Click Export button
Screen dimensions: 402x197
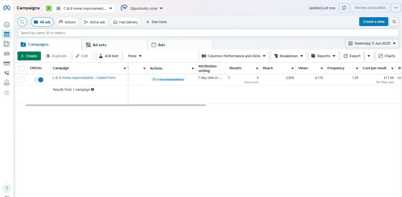click(352, 56)
